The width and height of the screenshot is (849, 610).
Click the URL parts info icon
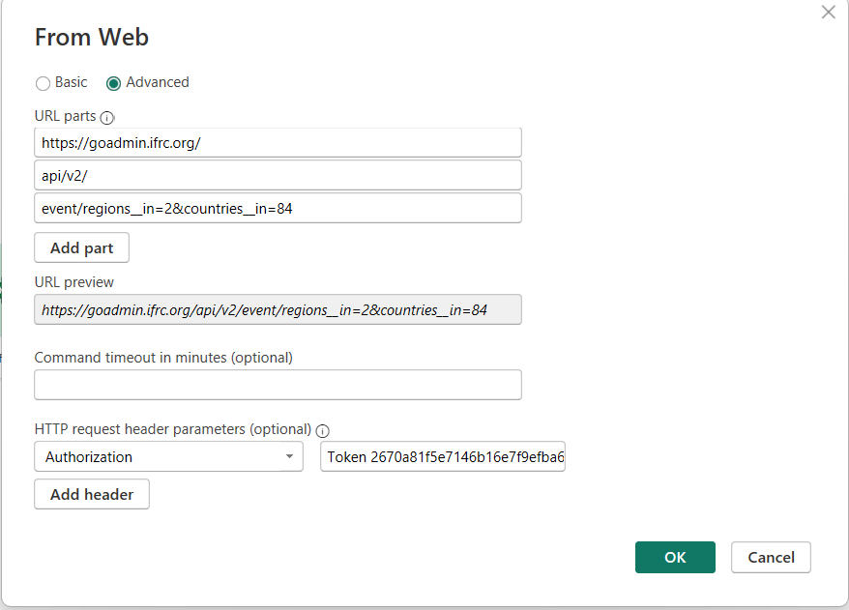pos(107,117)
